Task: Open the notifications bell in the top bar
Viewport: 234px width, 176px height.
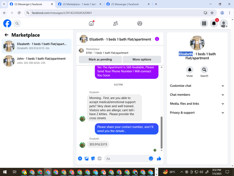Action: 214,23
